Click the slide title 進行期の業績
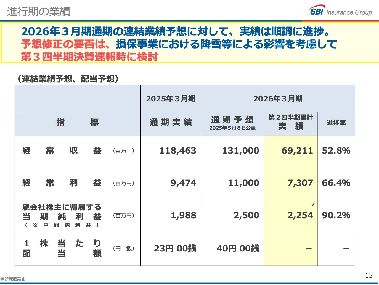The height and width of the screenshot is (285, 379). [x=38, y=12]
